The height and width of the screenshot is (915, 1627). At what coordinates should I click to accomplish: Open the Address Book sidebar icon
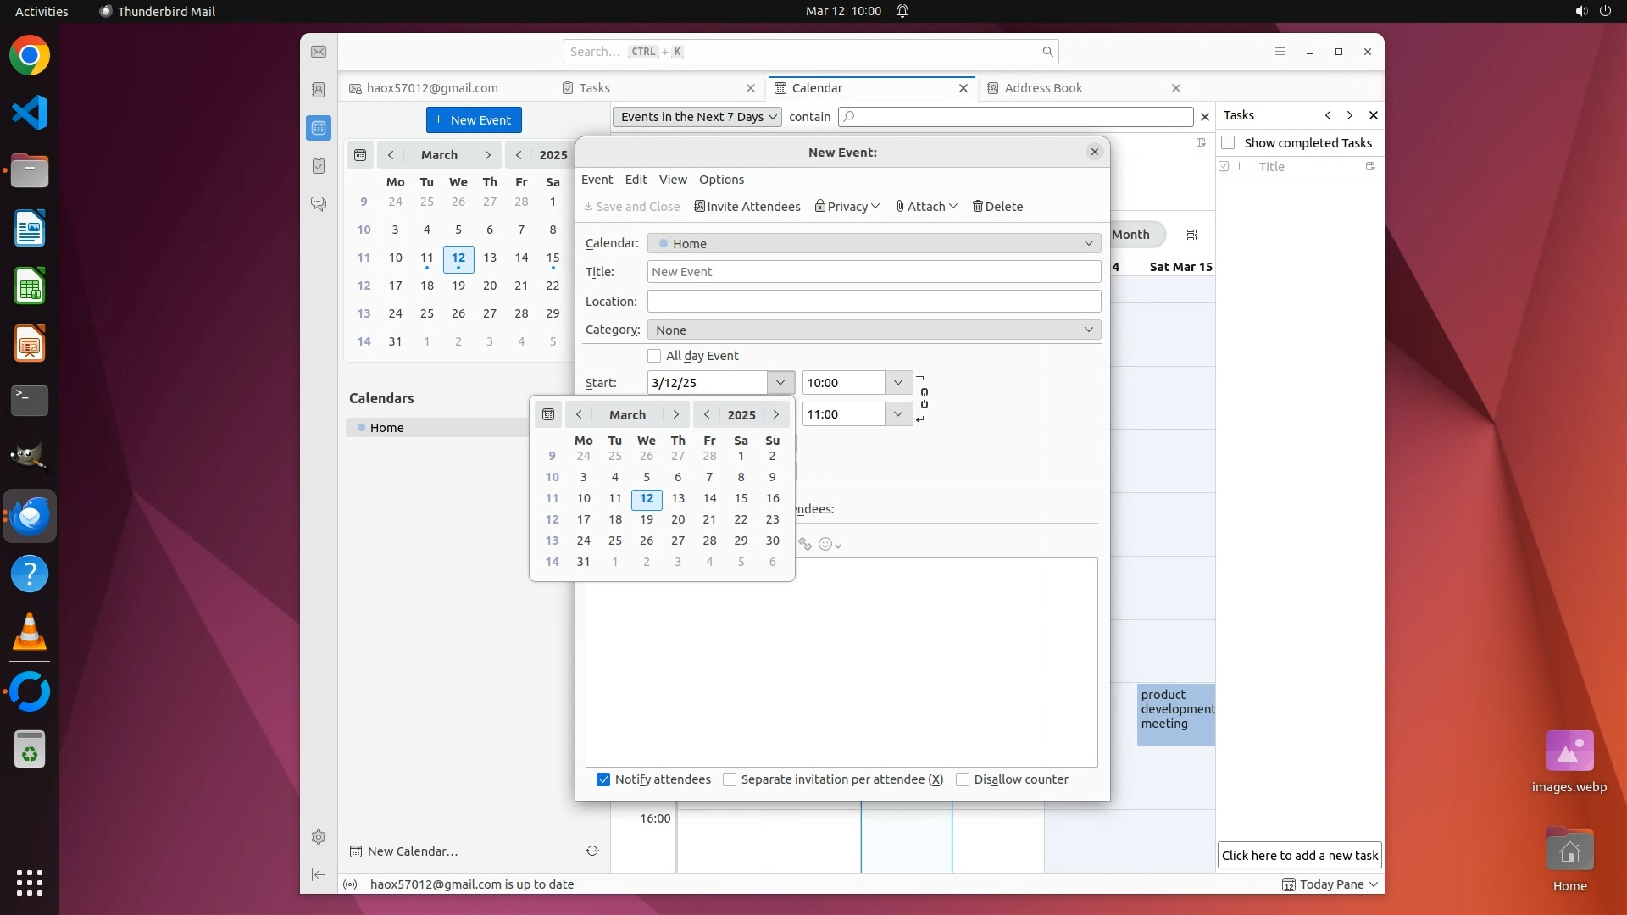point(319,90)
